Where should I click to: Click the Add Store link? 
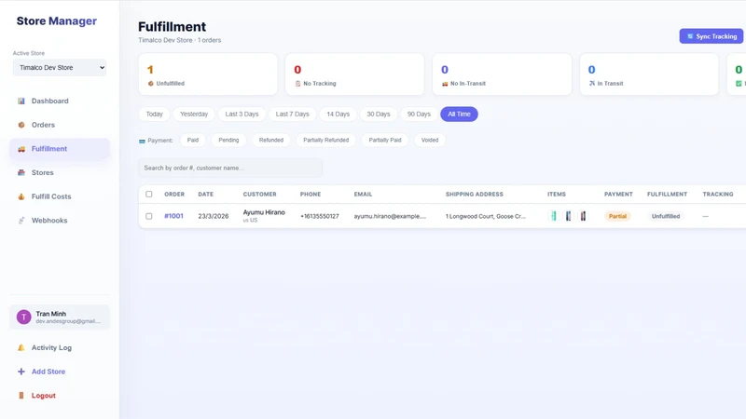[x=60, y=372]
